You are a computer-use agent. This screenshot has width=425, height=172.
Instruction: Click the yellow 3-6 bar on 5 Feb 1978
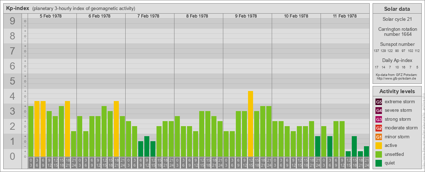[37, 129]
